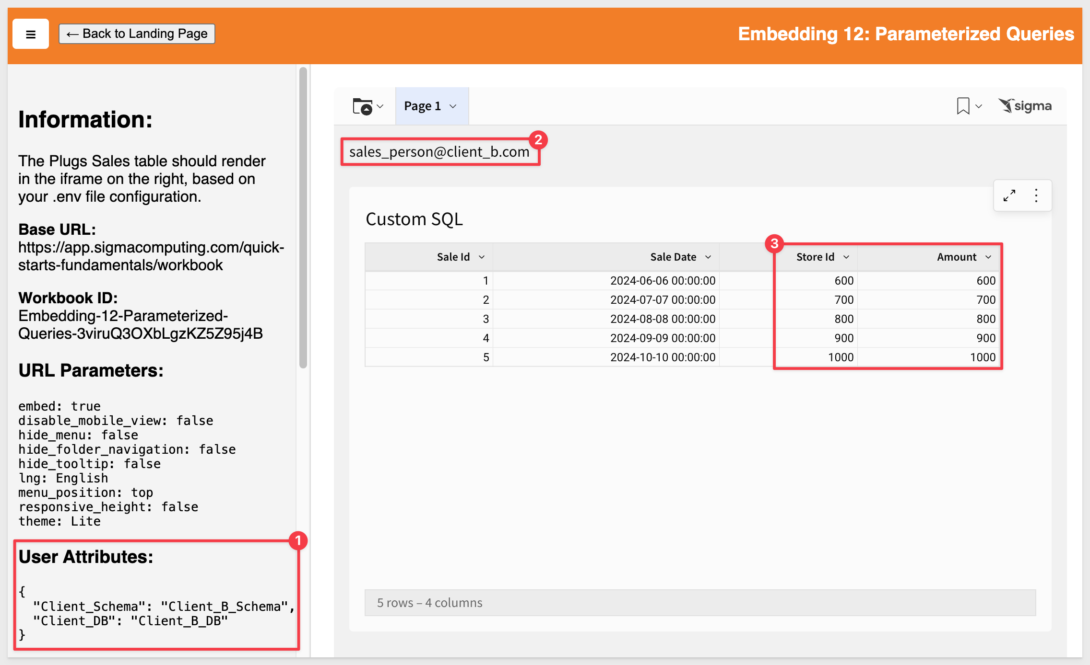
Task: Expand the Custom SQL table to fullscreen
Action: (x=1009, y=195)
